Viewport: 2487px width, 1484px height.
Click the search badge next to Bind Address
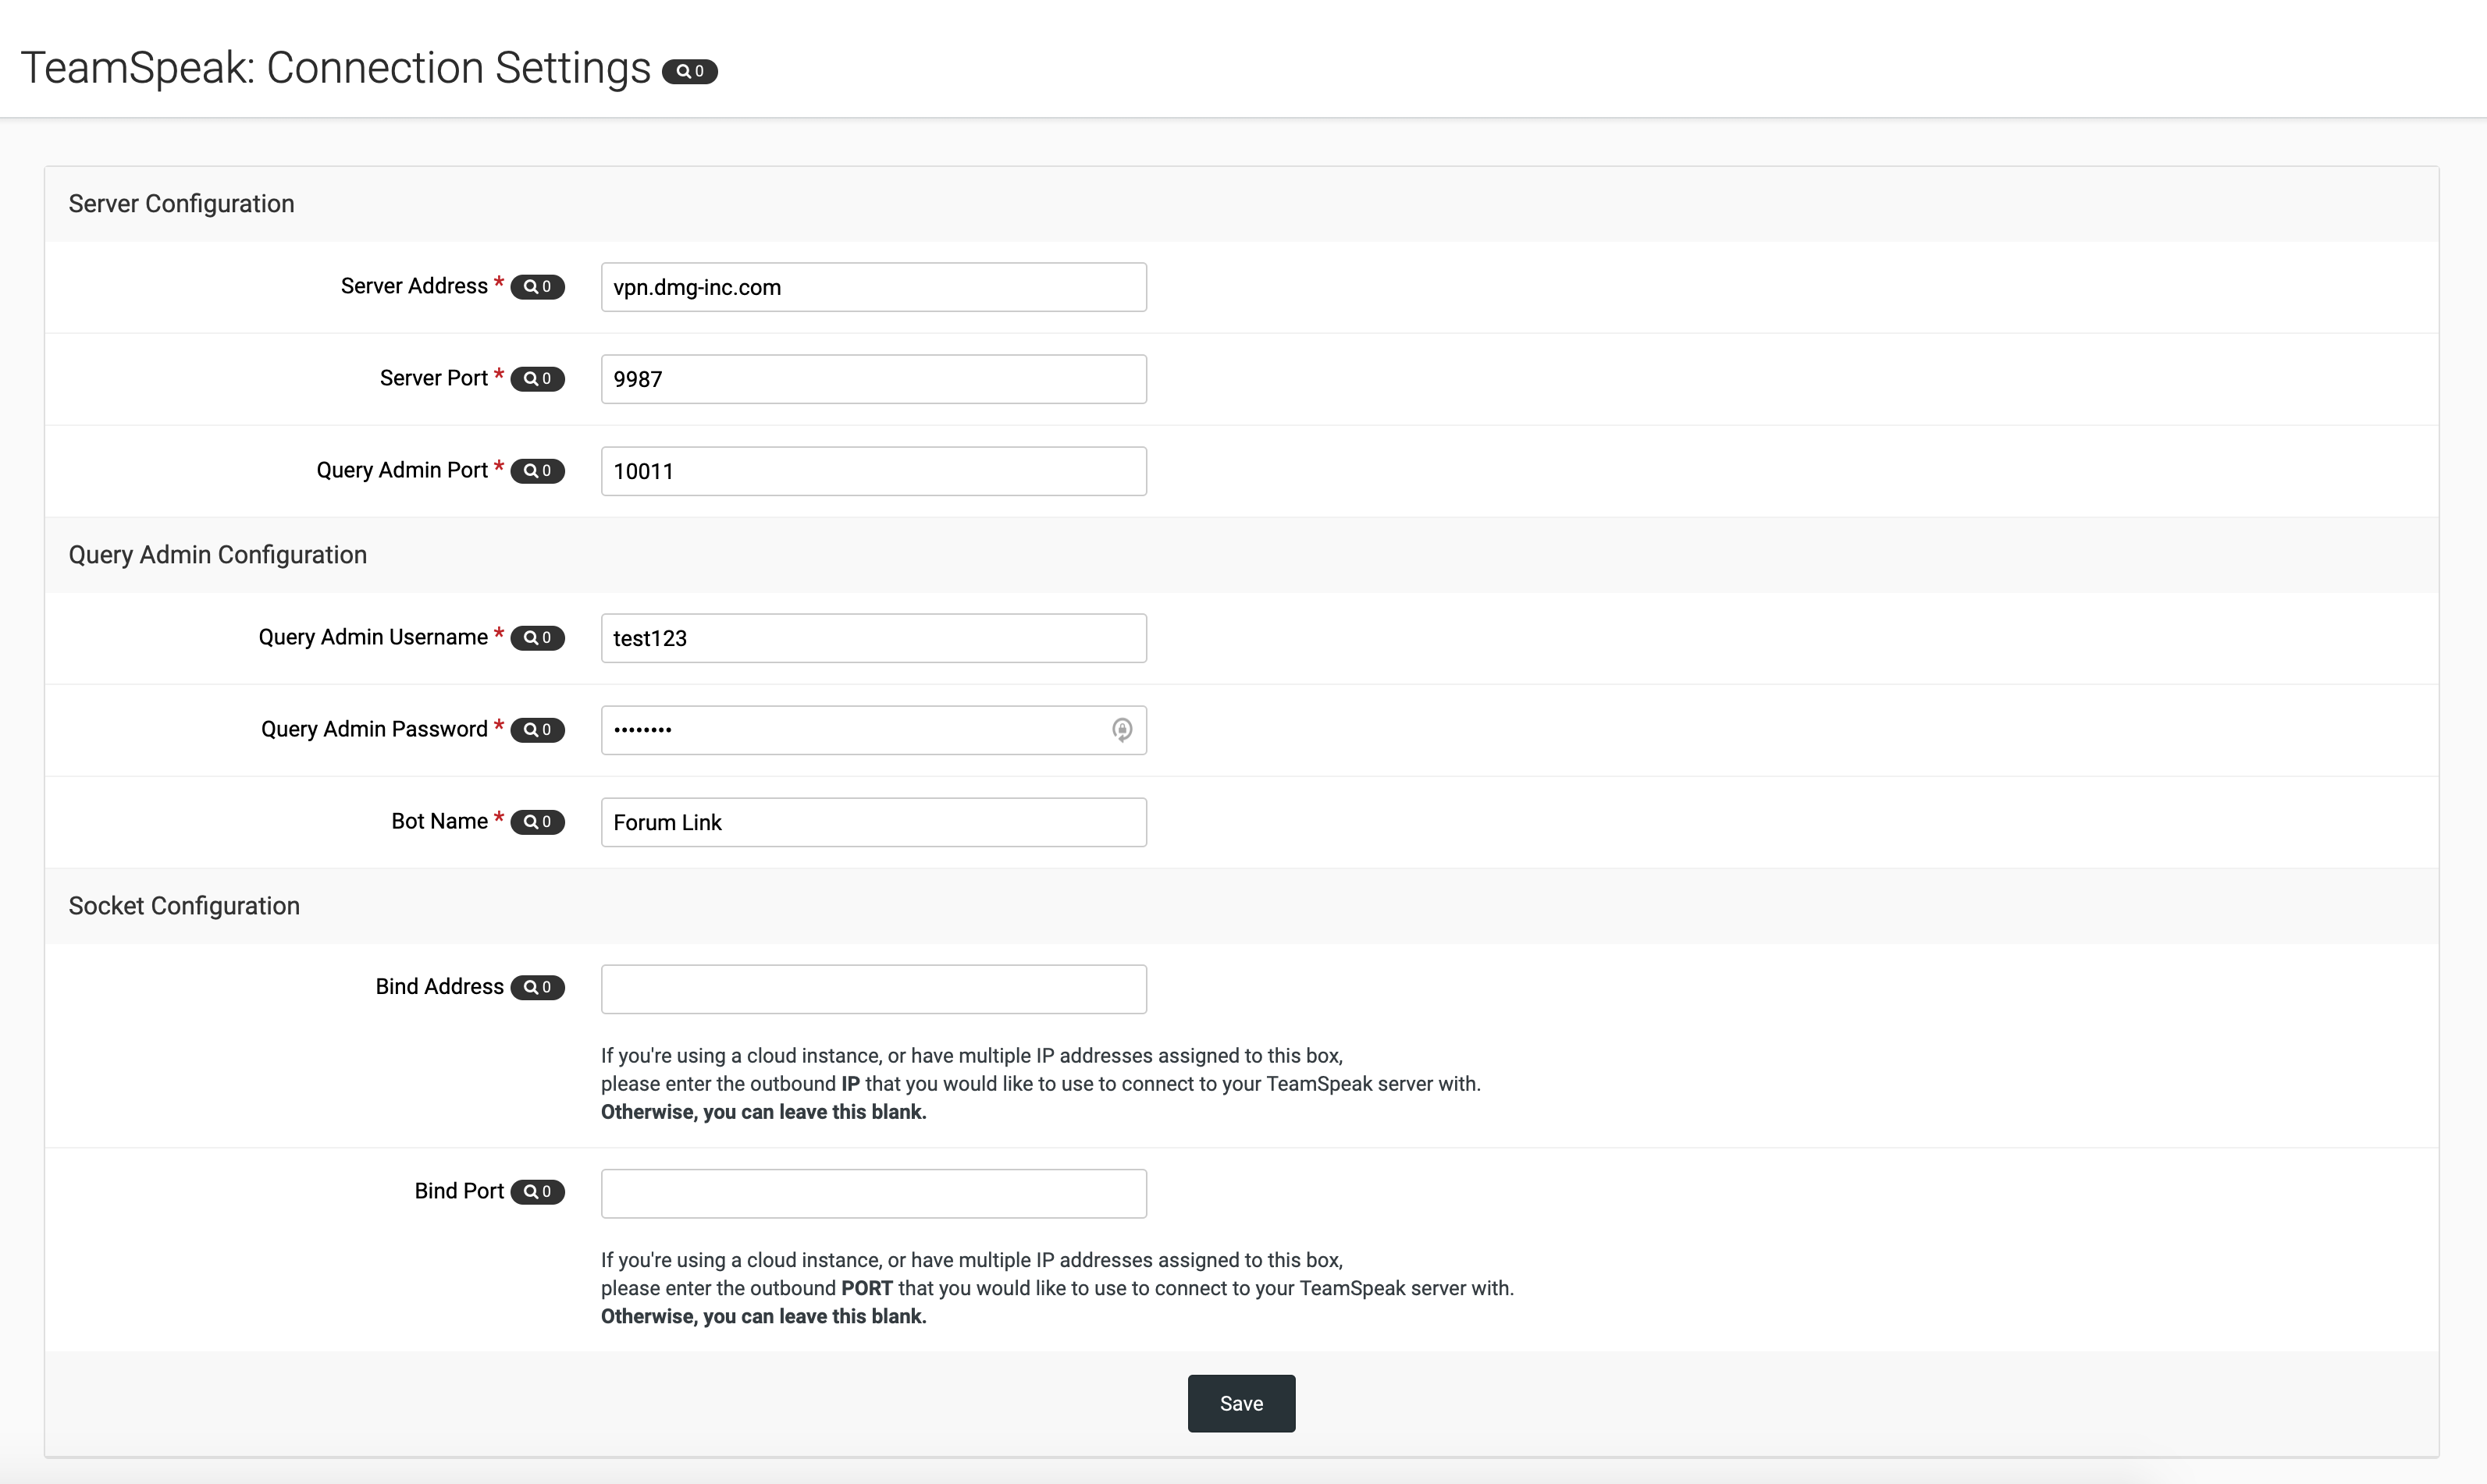[537, 988]
